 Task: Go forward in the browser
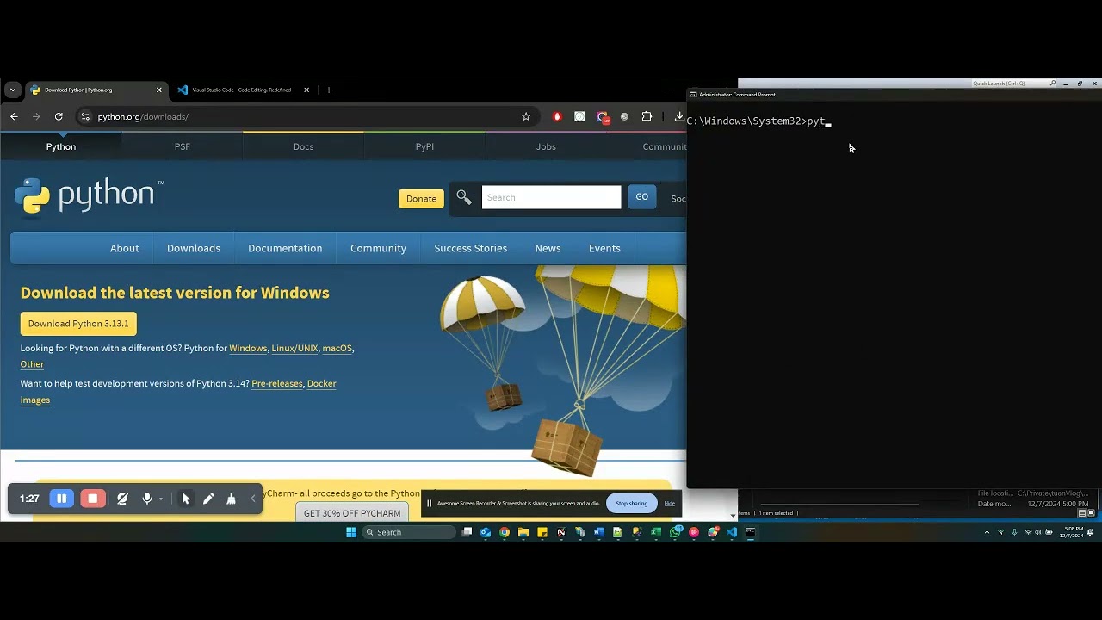pyautogui.click(x=36, y=116)
